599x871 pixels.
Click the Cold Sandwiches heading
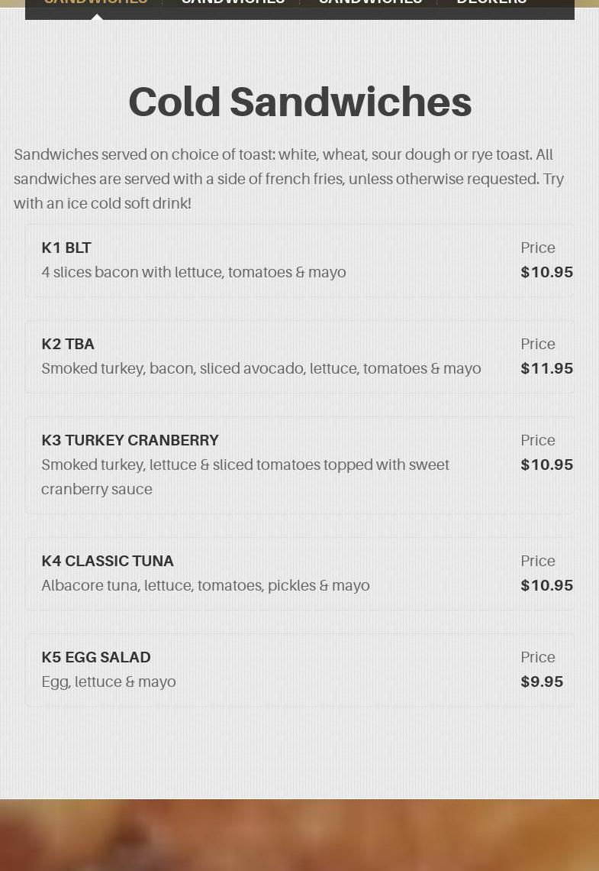(300, 102)
